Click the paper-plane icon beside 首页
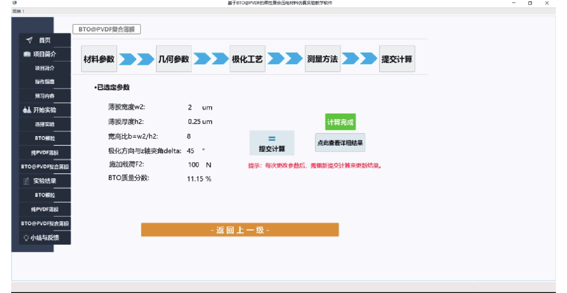This screenshot has height=293, width=567. point(29,40)
